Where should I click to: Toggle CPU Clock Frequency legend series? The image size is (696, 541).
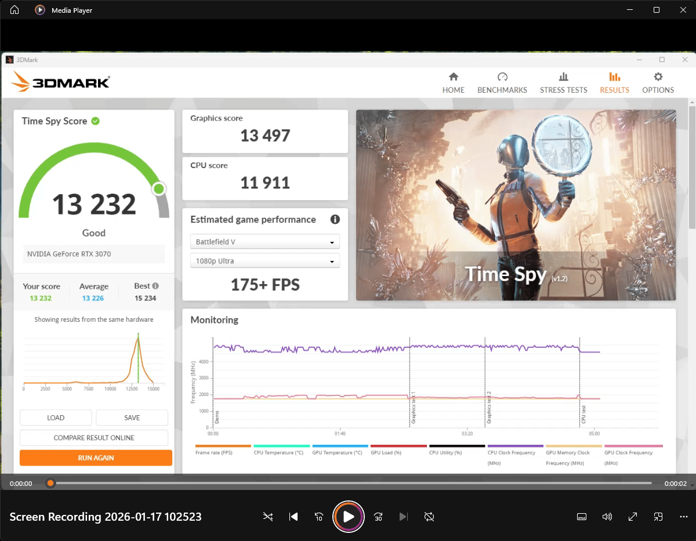click(516, 455)
